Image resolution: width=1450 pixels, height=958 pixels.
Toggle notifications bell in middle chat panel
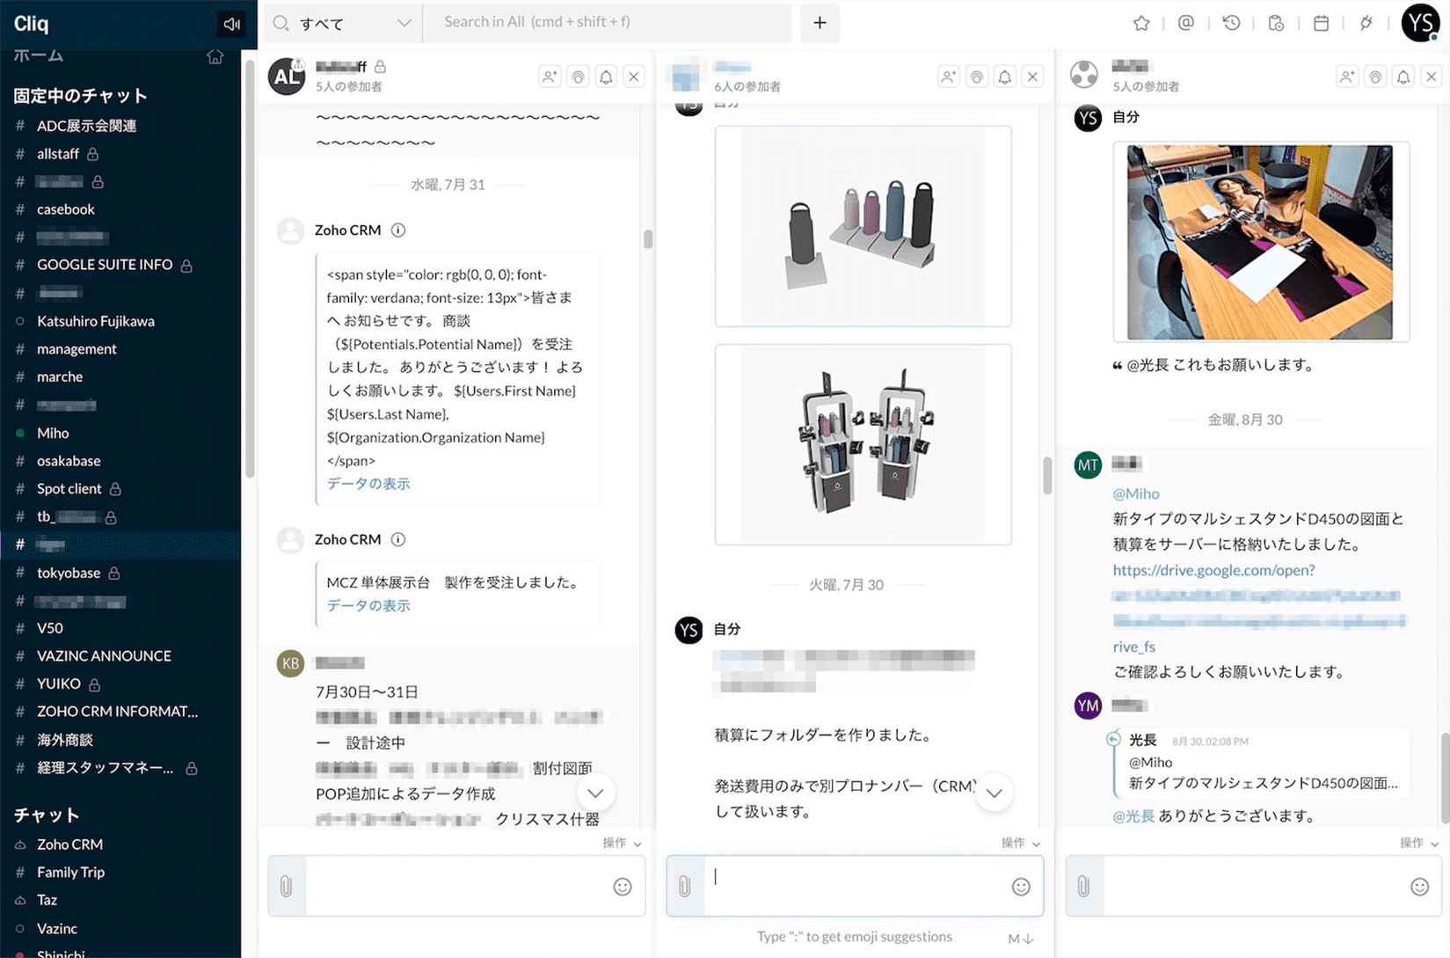tap(1004, 77)
